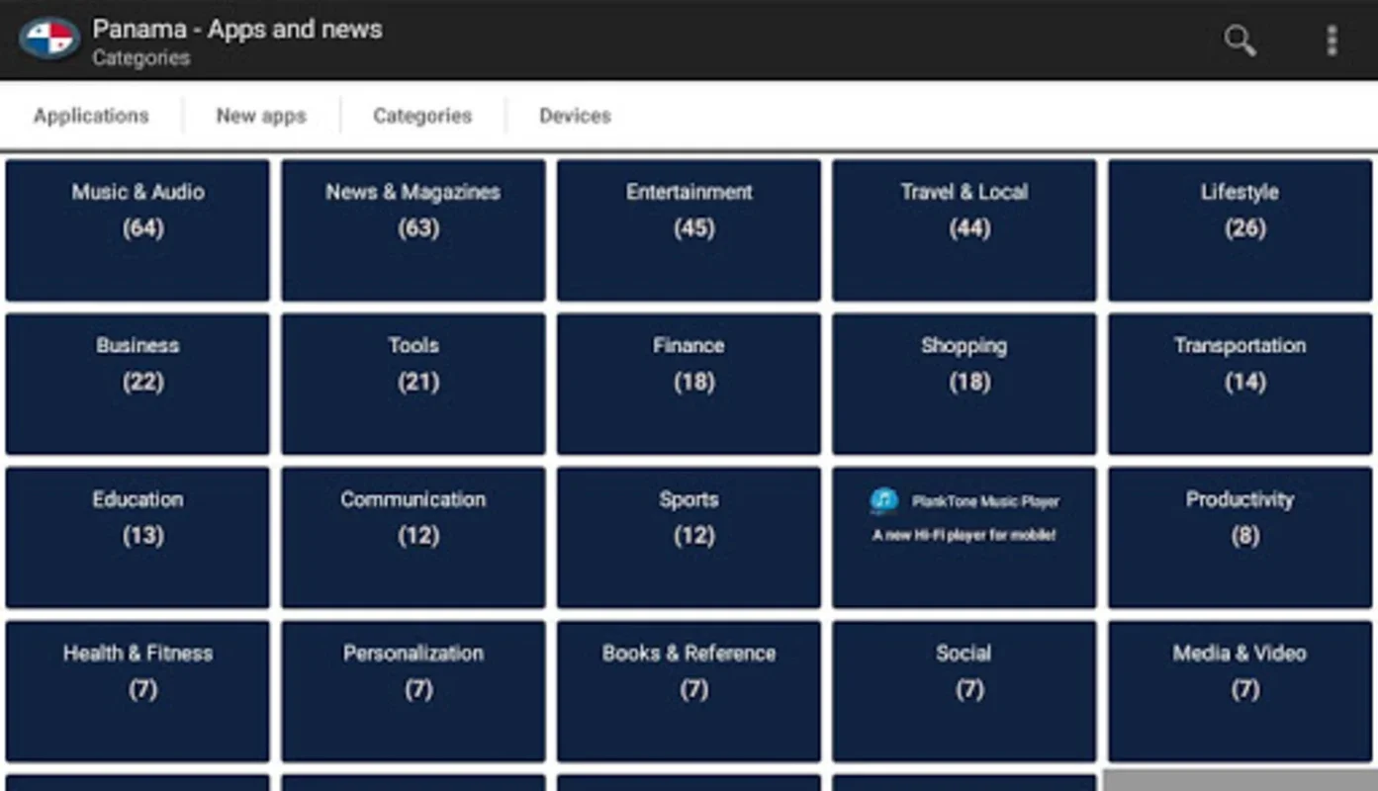
Task: Tap the Sports category tile
Action: pos(689,538)
